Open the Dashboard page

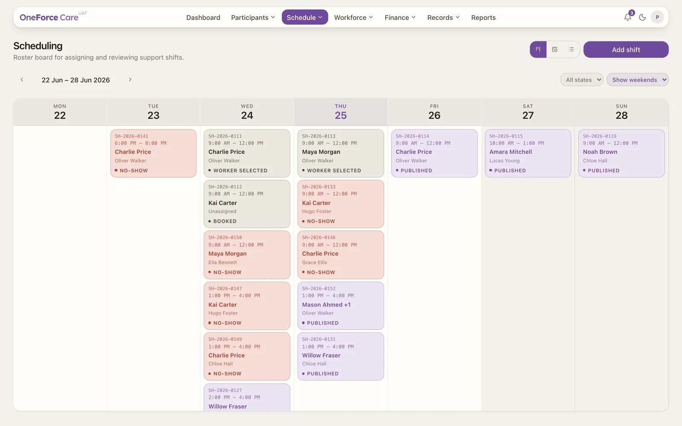coord(203,17)
